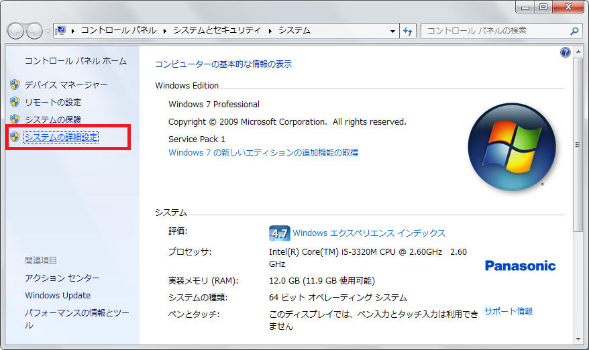The image size is (589, 350).
Task: Click the computer icon in the address bar
Action: pos(62,30)
